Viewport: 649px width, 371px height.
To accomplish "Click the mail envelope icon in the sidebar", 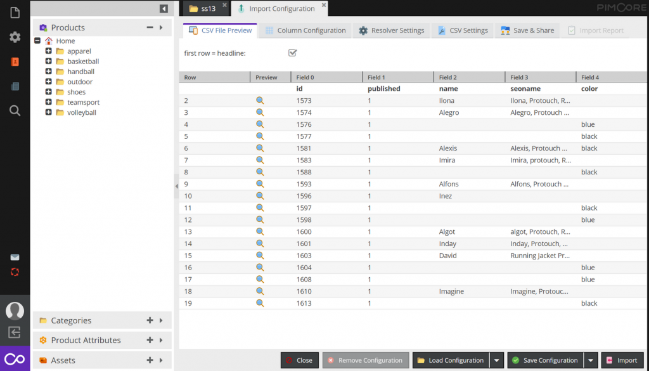I will pyautogui.click(x=14, y=257).
